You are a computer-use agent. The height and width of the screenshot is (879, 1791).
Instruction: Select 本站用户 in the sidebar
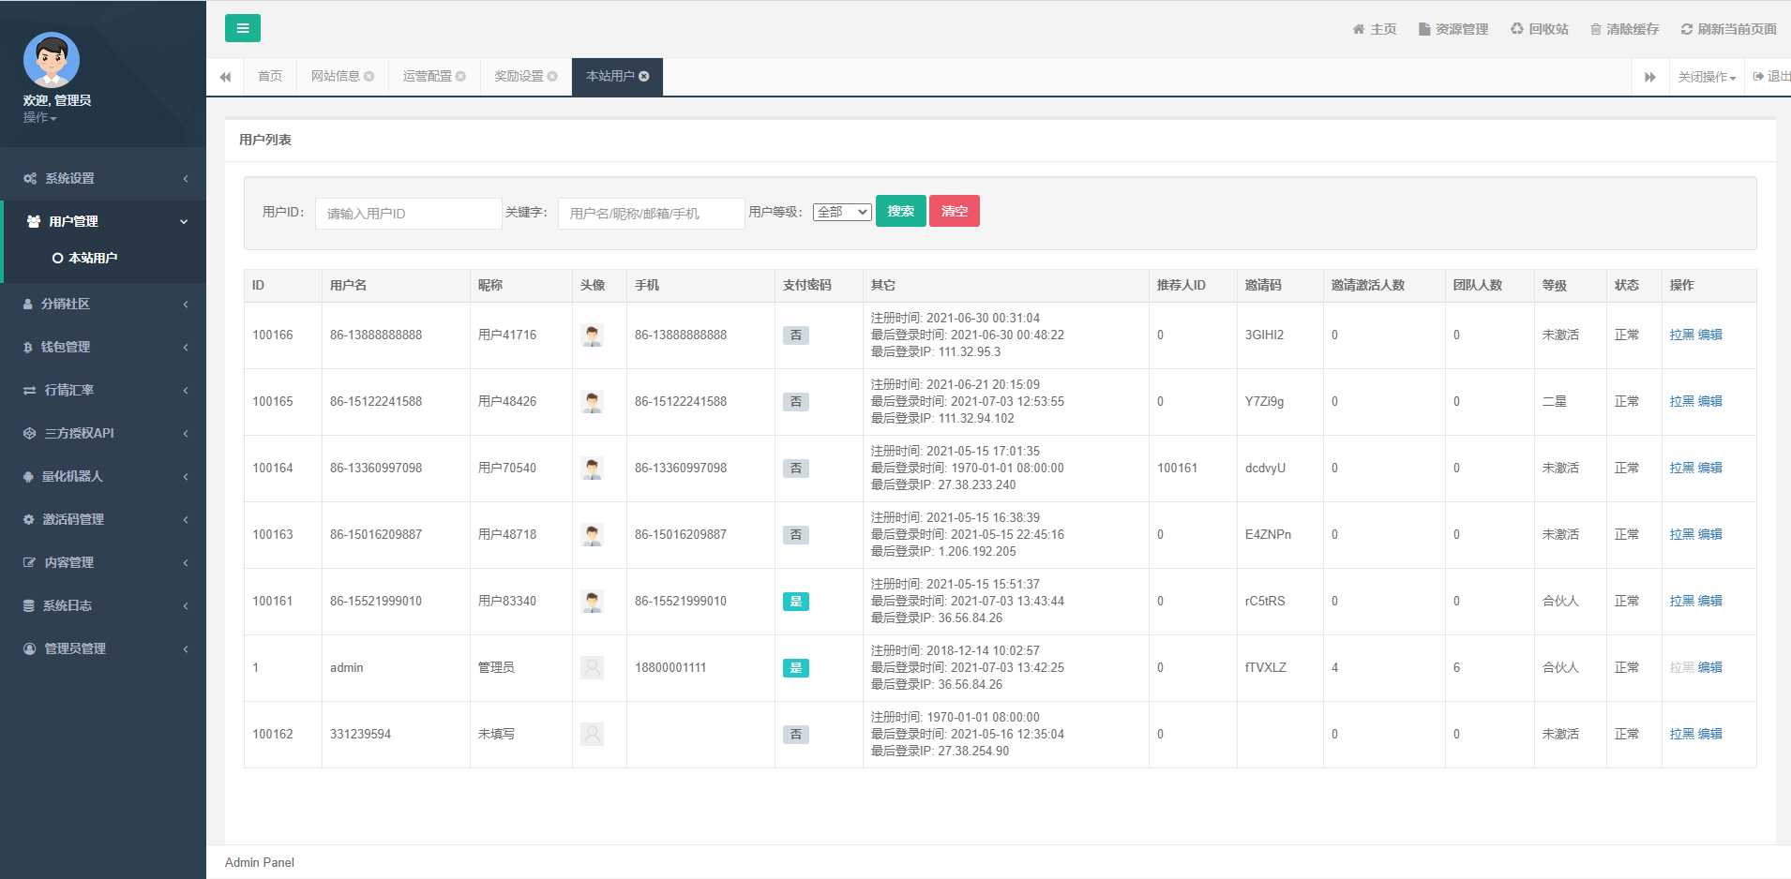click(x=92, y=258)
